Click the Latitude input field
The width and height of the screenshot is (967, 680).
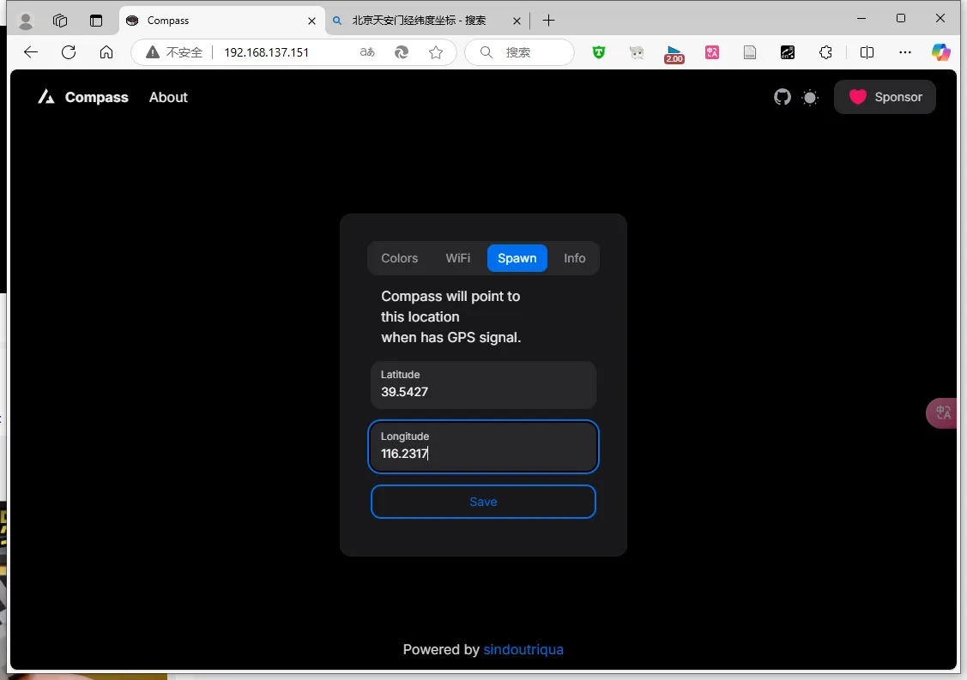click(x=483, y=385)
